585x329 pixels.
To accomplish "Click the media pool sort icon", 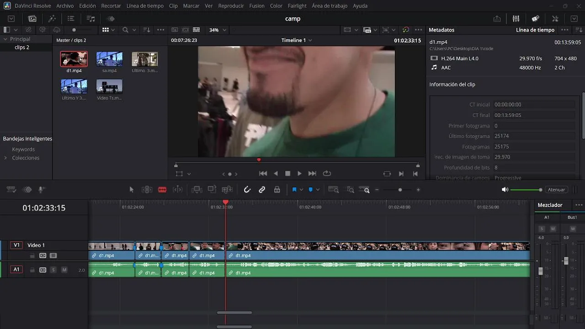I will tap(147, 30).
